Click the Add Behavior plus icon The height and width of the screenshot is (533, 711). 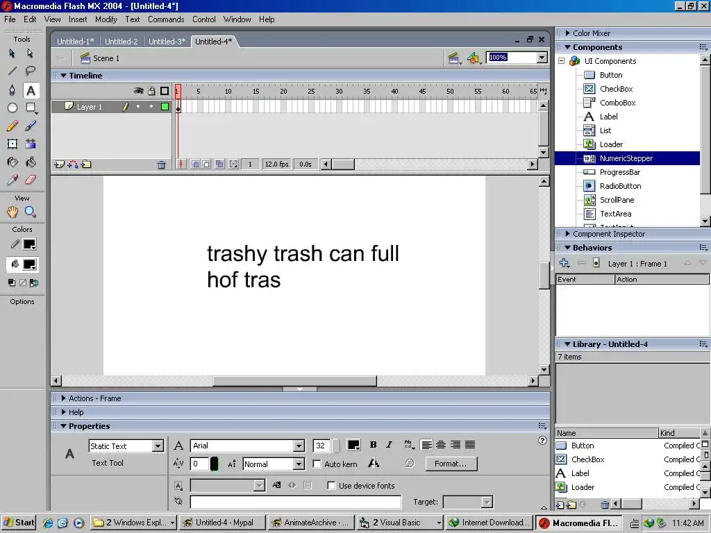tap(564, 263)
